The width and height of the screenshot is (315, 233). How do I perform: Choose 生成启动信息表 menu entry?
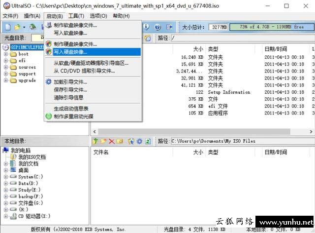pos(93,109)
